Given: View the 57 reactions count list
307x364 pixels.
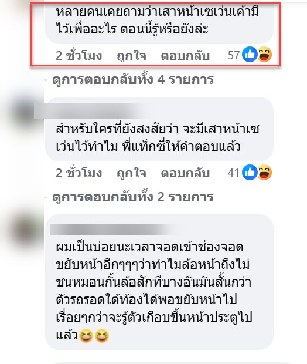Looking at the screenshot, I should (234, 55).
